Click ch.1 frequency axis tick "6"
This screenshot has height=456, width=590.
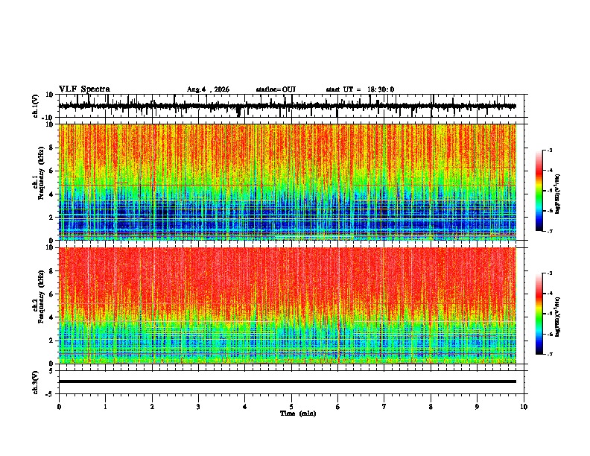pyautogui.click(x=52, y=171)
